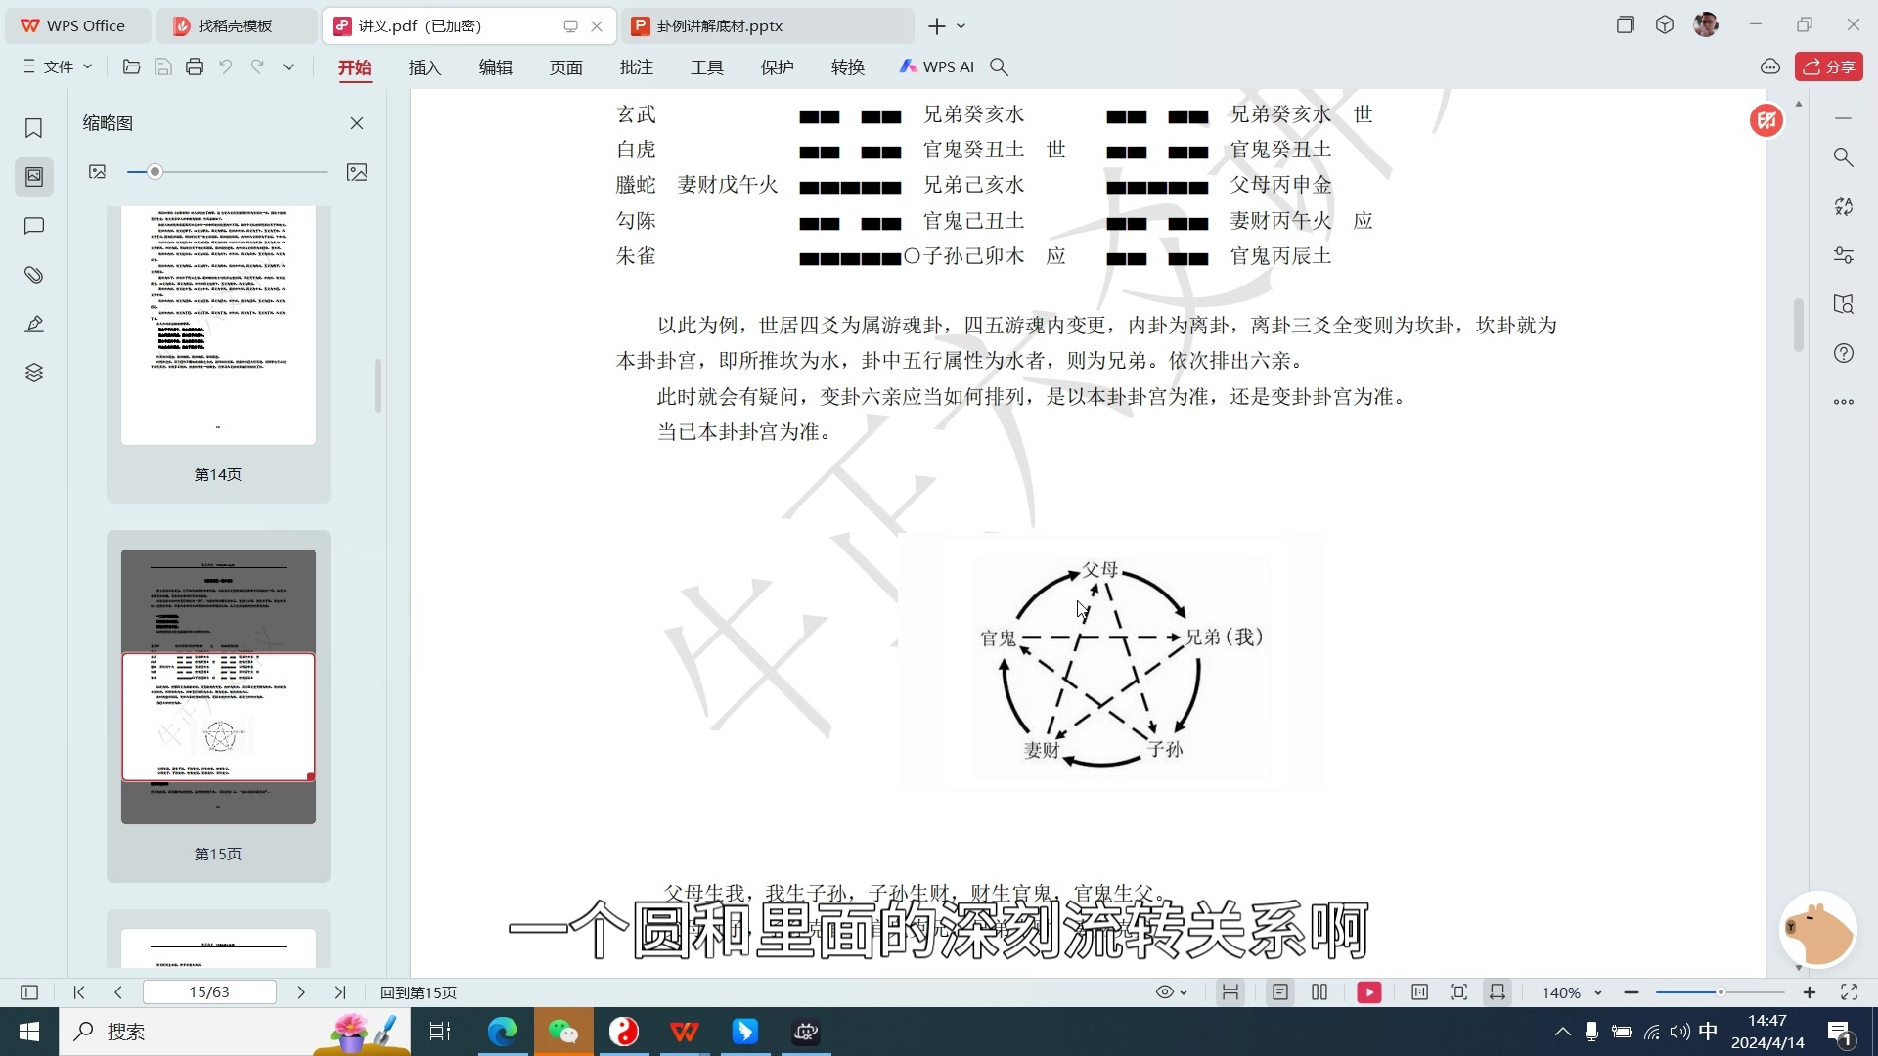Open the 卦例讲解底材.pptx document tab
The width and height of the screenshot is (1878, 1056).
[766, 26]
